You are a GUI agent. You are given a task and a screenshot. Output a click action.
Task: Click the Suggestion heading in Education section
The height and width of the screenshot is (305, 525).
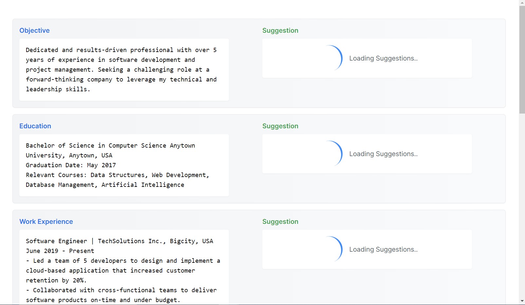pos(280,126)
